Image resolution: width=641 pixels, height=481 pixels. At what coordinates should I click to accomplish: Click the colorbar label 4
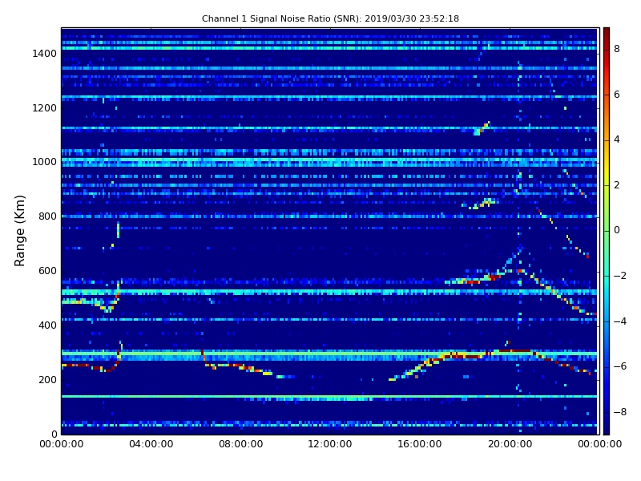617,139
